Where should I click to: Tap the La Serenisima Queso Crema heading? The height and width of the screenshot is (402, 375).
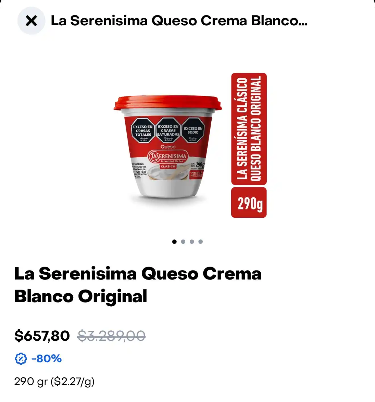(x=138, y=285)
